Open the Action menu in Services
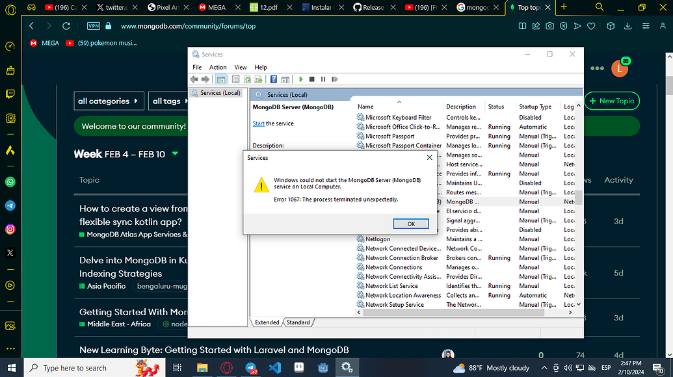This screenshot has height=377, width=673. pos(218,67)
